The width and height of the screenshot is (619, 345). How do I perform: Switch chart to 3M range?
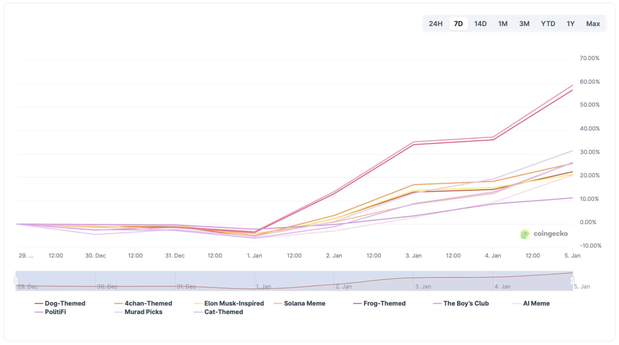click(524, 24)
